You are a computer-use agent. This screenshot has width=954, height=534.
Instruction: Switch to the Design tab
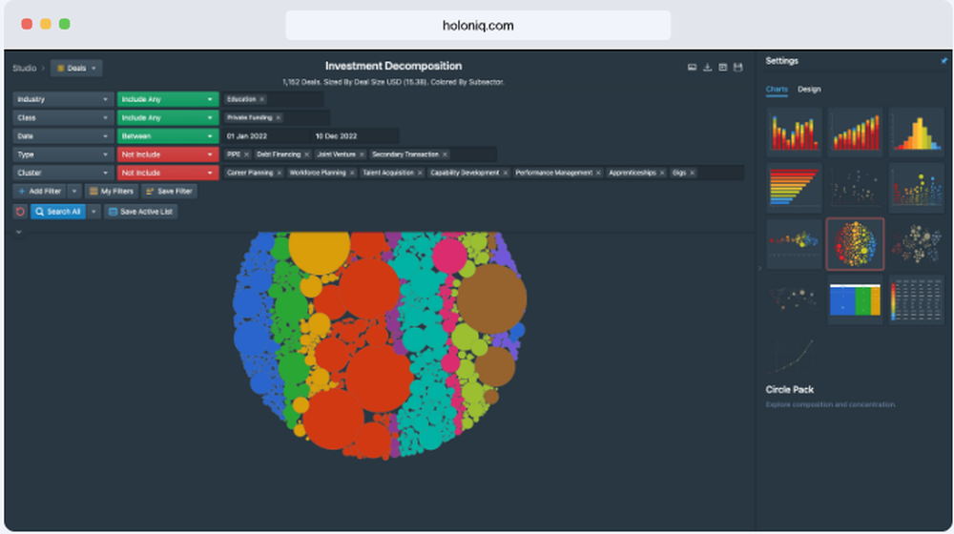point(809,90)
